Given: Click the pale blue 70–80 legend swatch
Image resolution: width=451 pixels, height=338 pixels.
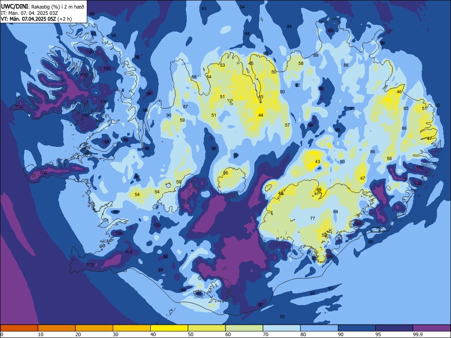Looking at the screenshot, I should coord(281,328).
